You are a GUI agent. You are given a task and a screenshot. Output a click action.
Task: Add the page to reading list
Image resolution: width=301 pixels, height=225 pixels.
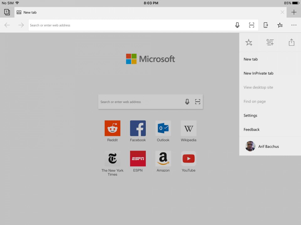270,42
